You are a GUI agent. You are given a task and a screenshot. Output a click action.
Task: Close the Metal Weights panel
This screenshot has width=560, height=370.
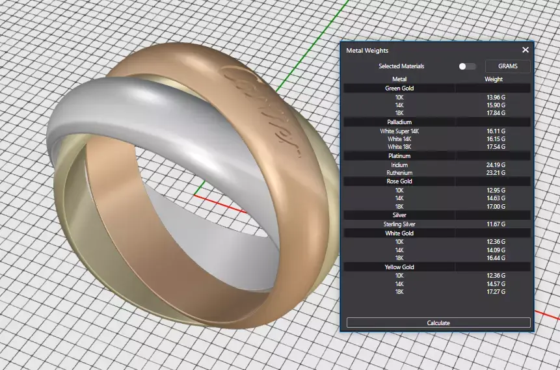coord(526,50)
